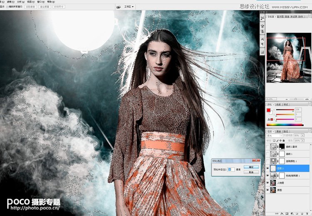Switch to the 动作 (Actions) tab
The height and width of the screenshot is (216, 312).
301,17
